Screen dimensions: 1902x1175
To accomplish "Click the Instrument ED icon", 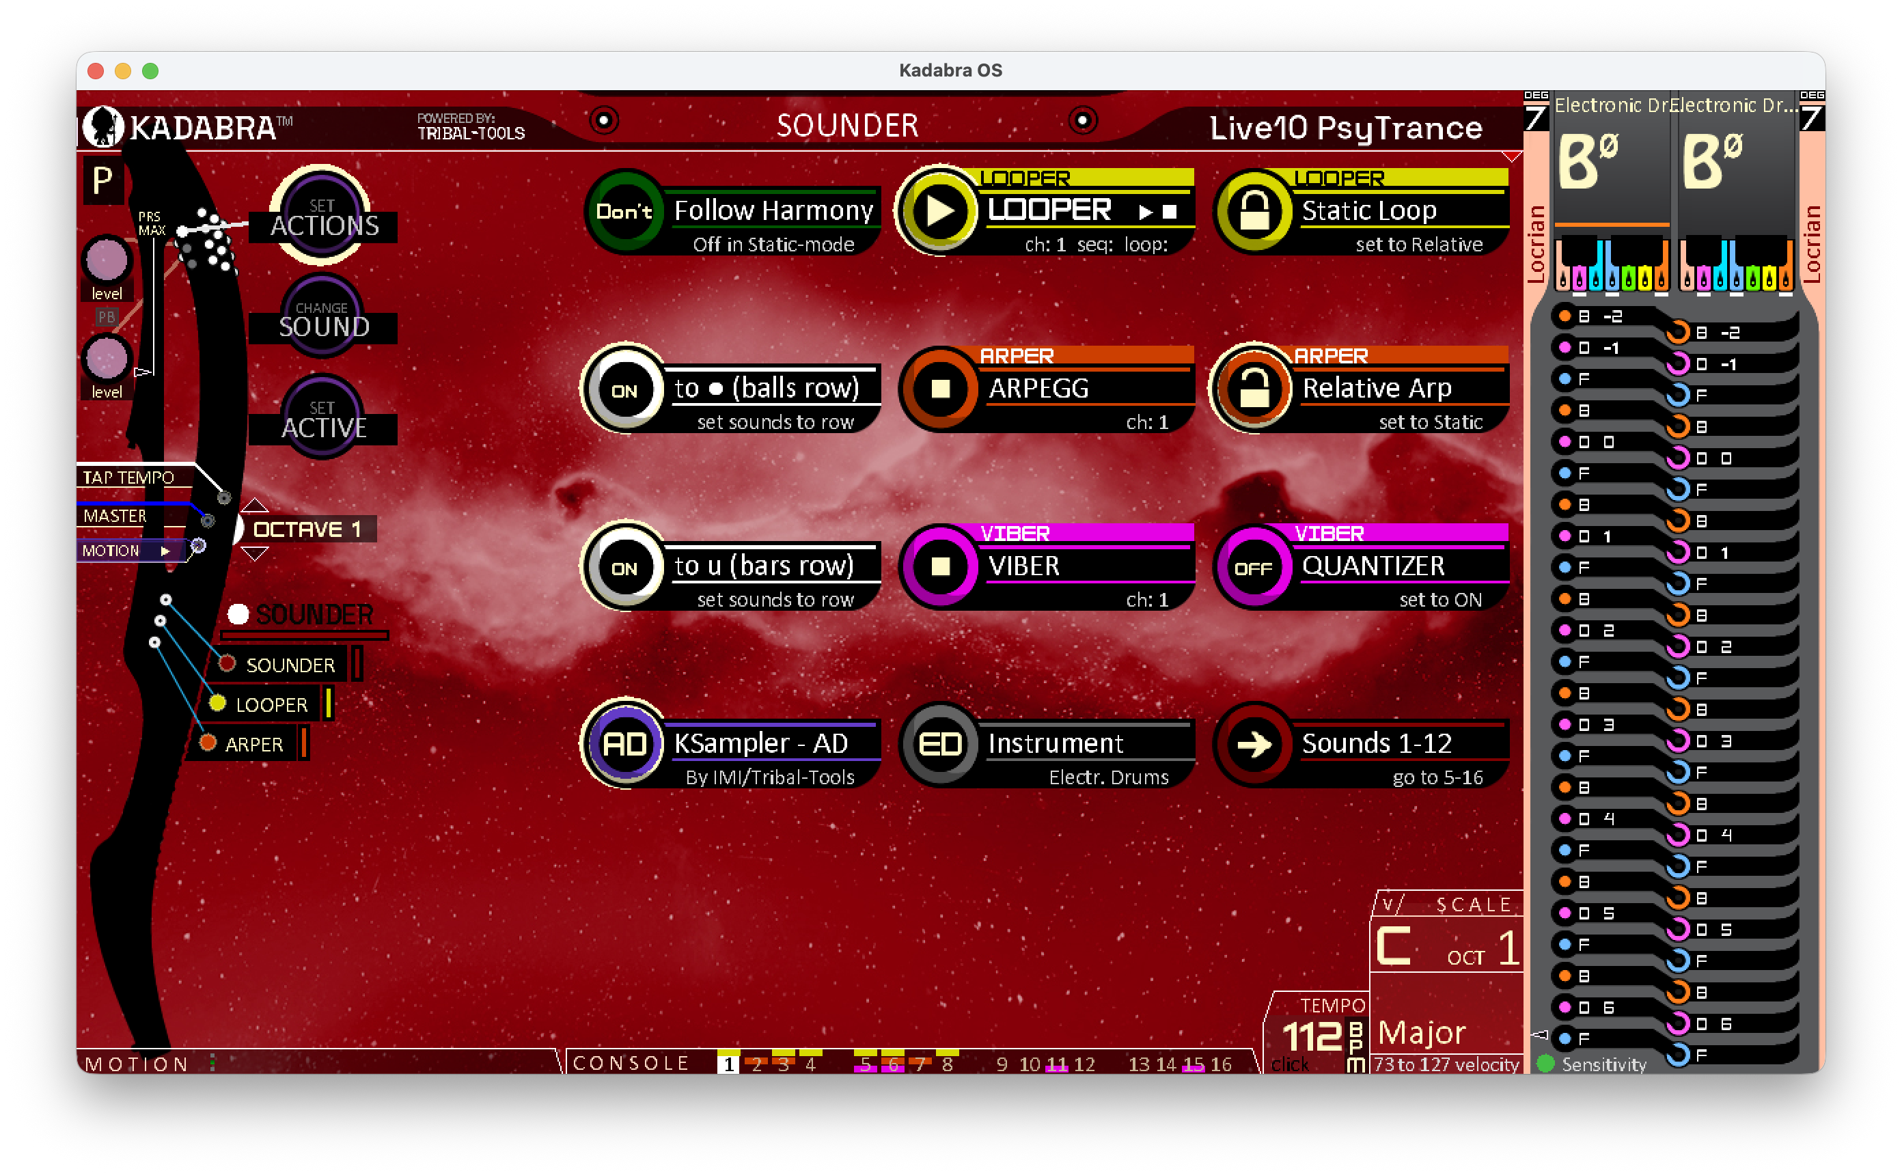I will click(939, 744).
